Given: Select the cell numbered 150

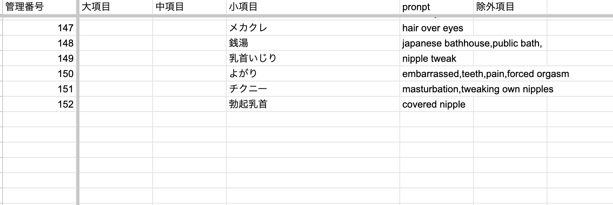Looking at the screenshot, I should coord(39,74).
